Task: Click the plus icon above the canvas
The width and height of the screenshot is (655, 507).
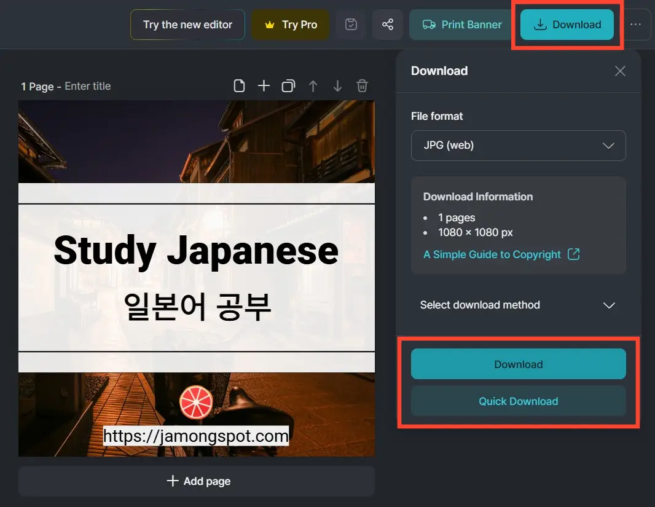Action: point(264,86)
